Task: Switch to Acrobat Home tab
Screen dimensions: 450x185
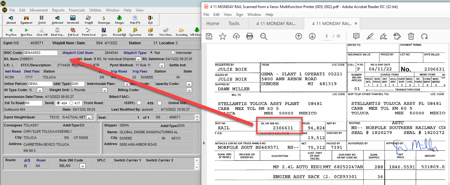Action: click(x=213, y=24)
